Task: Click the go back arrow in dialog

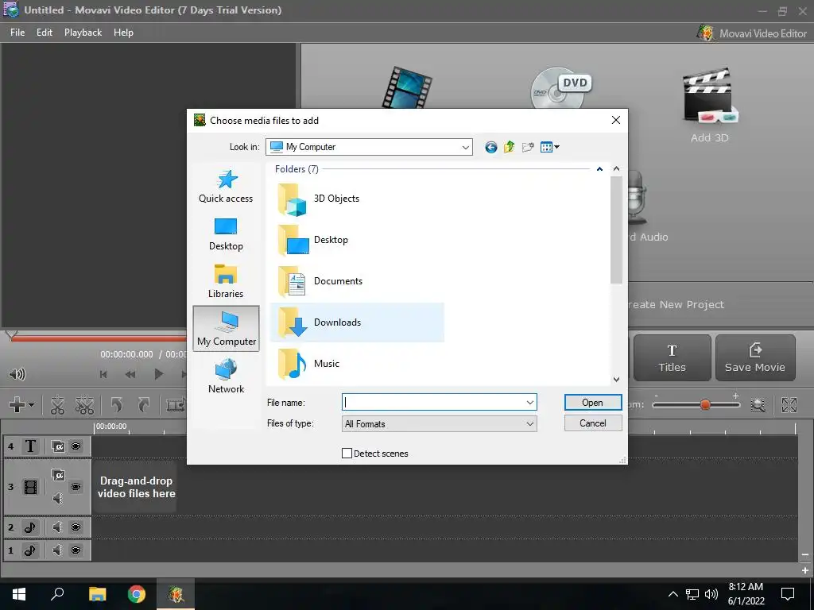Action: [490, 147]
